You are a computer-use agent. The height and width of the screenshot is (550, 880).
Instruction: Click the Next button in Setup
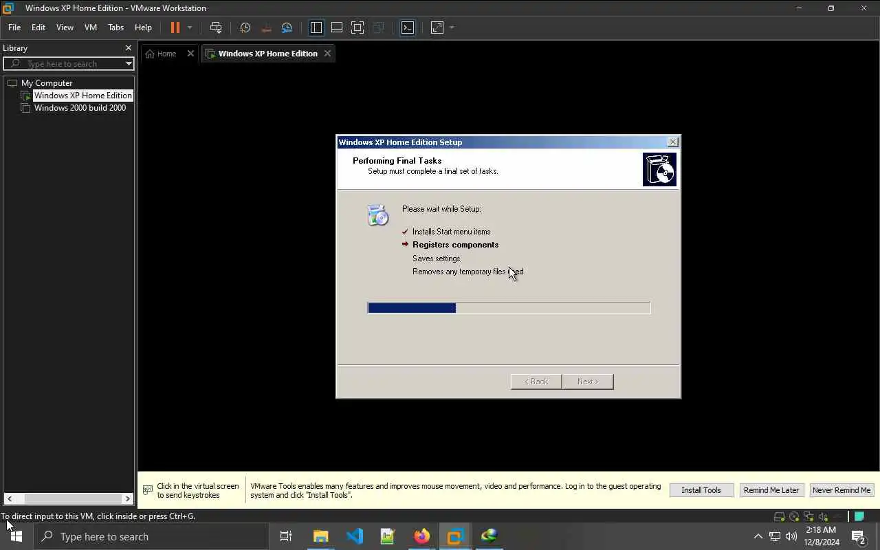tap(588, 382)
